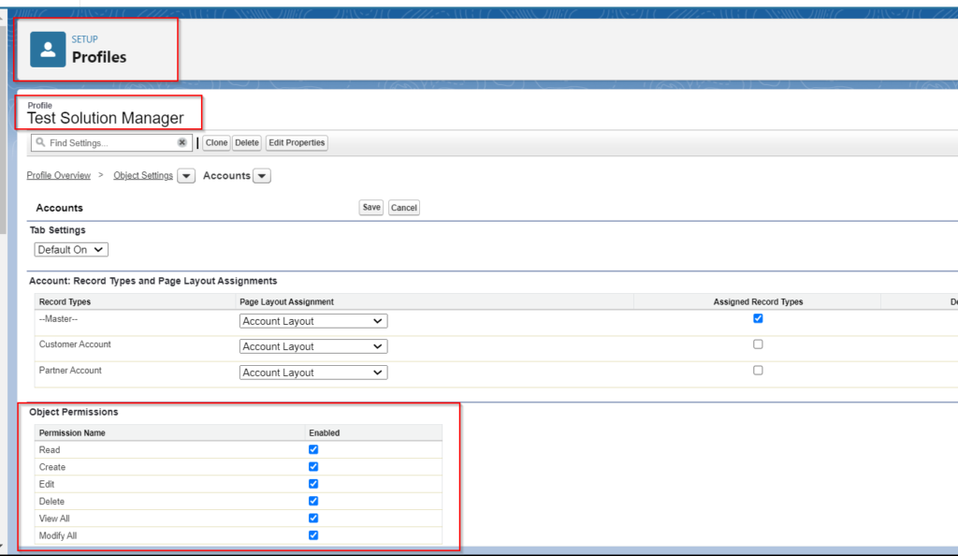
Task: Toggle the Create permission checkbox
Action: pyautogui.click(x=313, y=467)
